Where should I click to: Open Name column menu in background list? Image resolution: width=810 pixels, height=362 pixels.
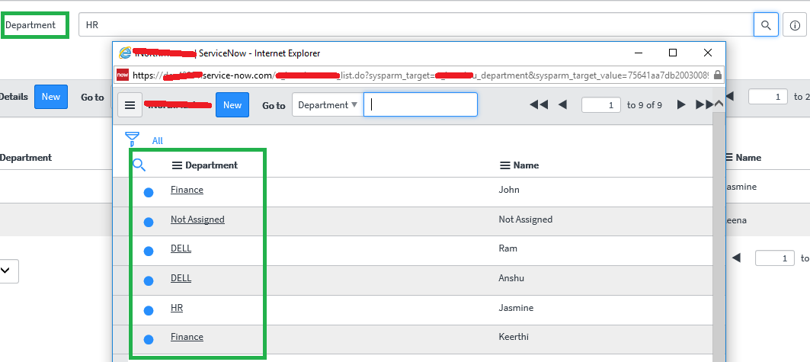click(x=729, y=158)
